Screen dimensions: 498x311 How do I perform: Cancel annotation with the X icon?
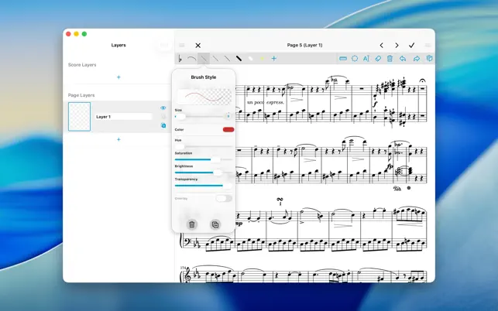point(197,46)
